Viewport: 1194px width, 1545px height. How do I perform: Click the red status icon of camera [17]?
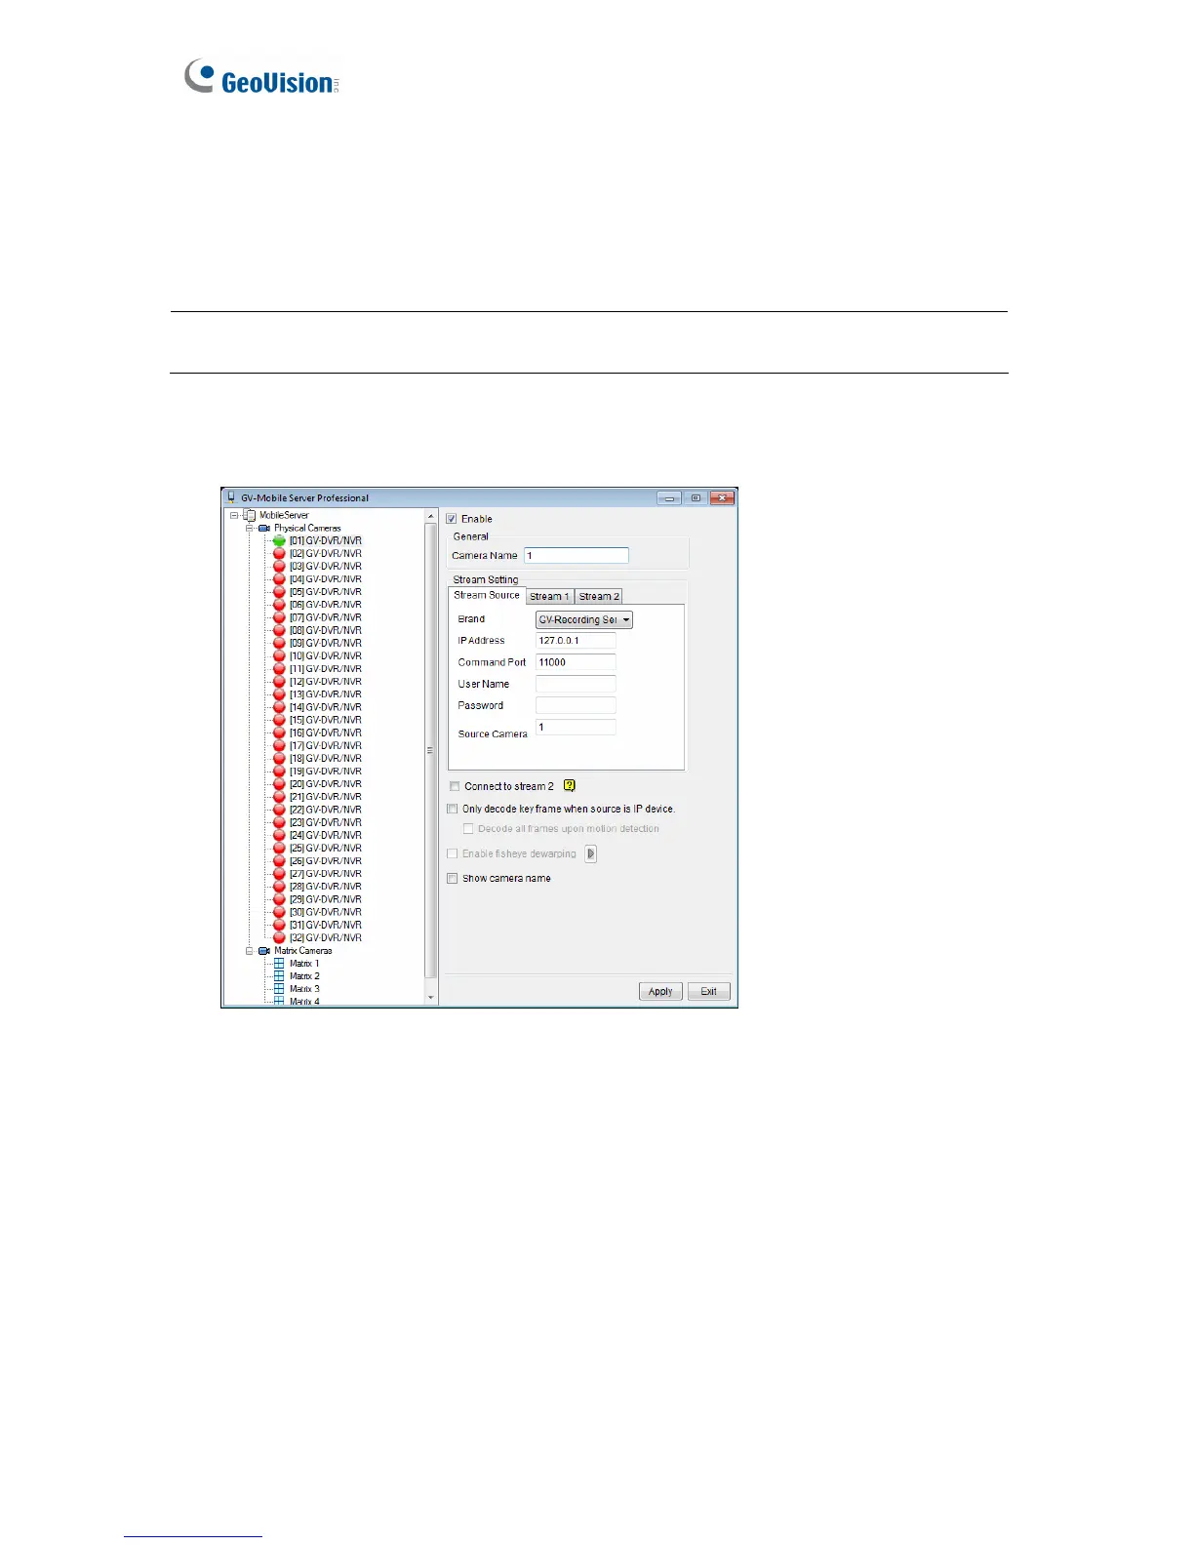[x=279, y=745]
